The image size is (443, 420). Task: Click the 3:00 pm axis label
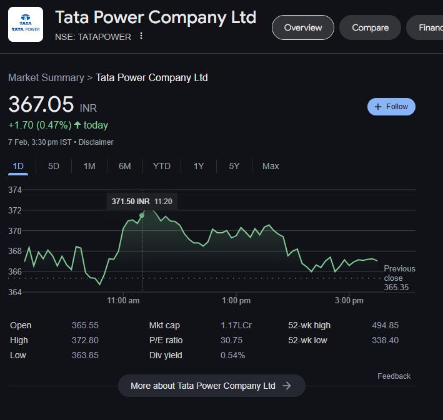pos(349,300)
